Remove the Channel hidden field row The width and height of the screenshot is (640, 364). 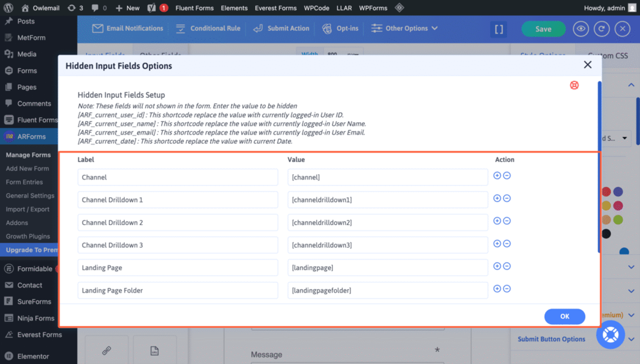pos(507,175)
